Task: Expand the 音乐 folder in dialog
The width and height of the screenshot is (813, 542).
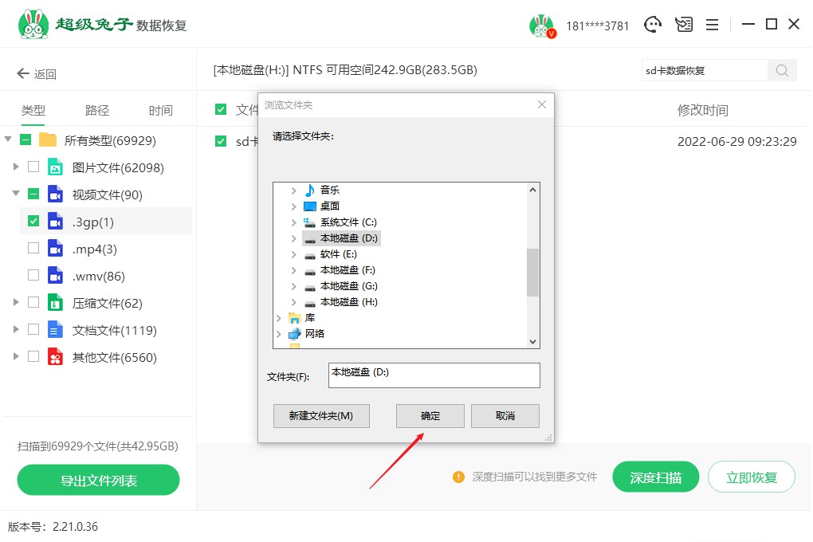Action: pyautogui.click(x=293, y=190)
